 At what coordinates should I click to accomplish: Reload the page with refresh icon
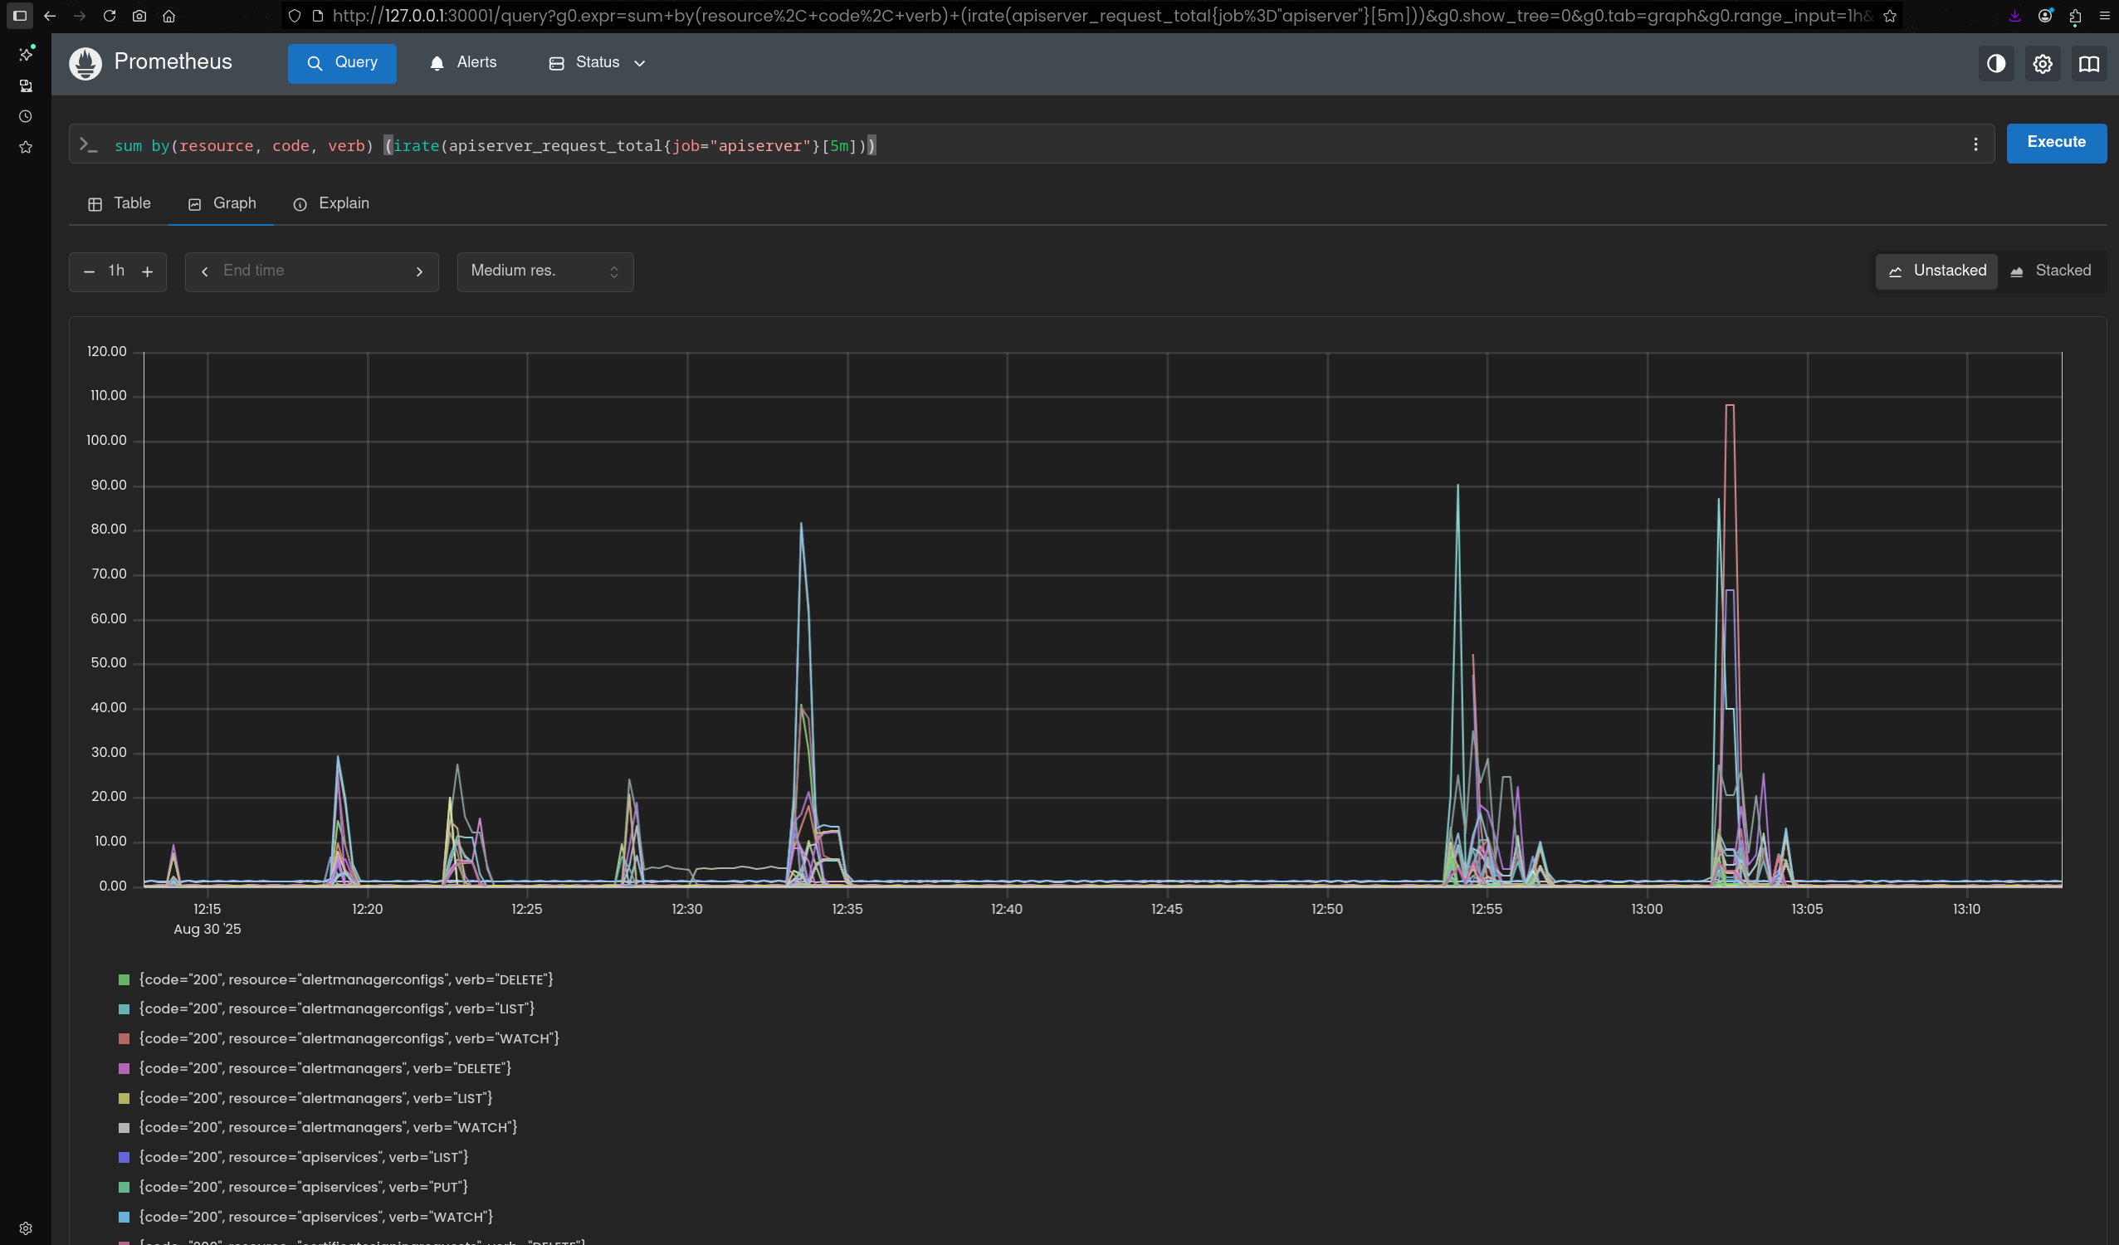[x=110, y=16]
